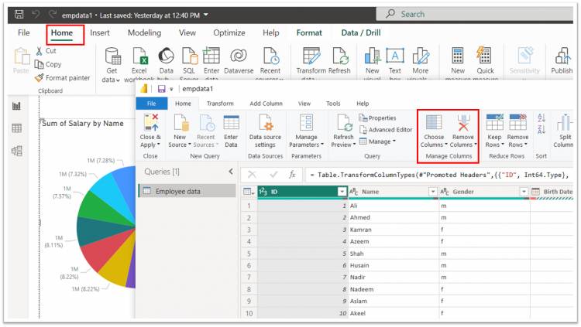The image size is (581, 327).
Task: Open Recent sources in main ribbon
Action: (x=270, y=63)
